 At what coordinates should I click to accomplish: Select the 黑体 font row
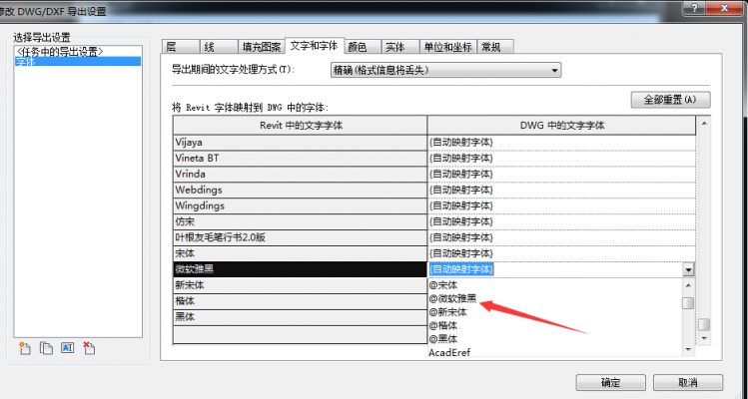coord(300,317)
